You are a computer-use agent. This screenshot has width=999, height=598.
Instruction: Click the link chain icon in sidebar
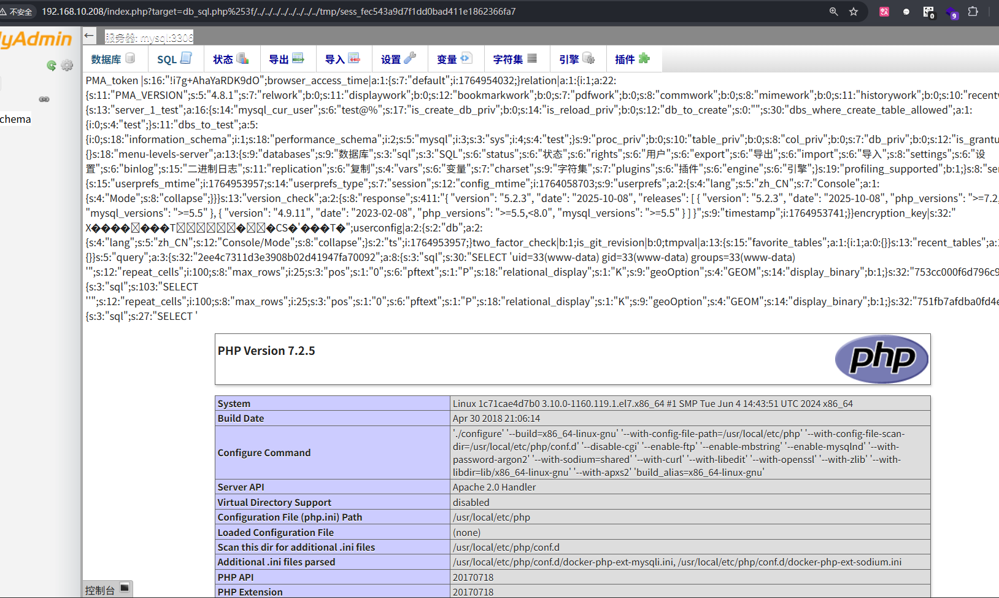(x=44, y=99)
